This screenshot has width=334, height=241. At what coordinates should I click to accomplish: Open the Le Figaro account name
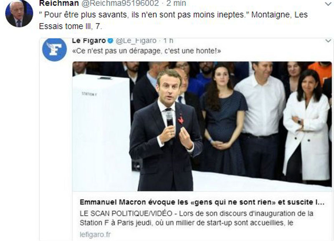(89, 40)
